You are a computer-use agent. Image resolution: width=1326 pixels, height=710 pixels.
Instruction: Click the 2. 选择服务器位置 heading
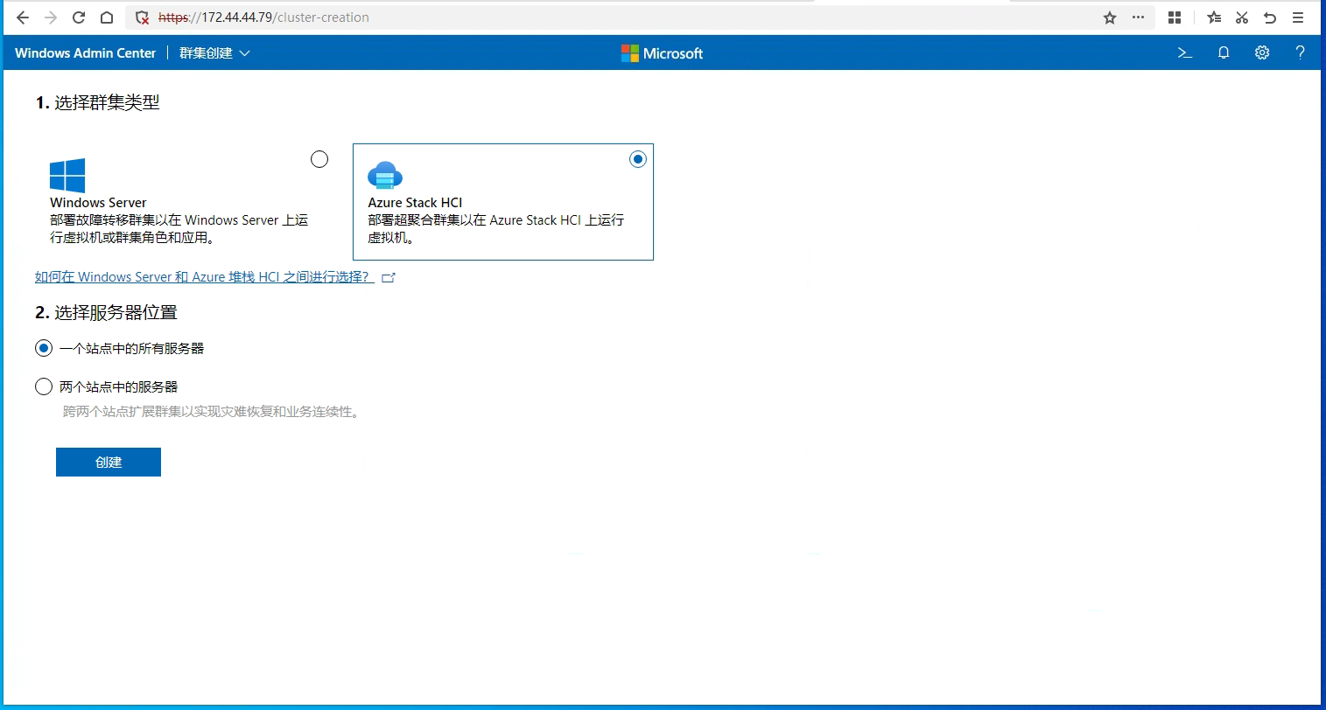click(x=106, y=312)
